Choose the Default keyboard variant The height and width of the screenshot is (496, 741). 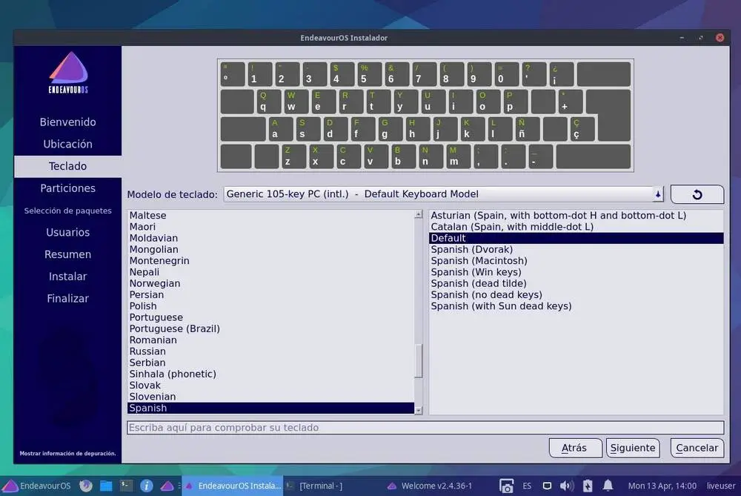[576, 238]
